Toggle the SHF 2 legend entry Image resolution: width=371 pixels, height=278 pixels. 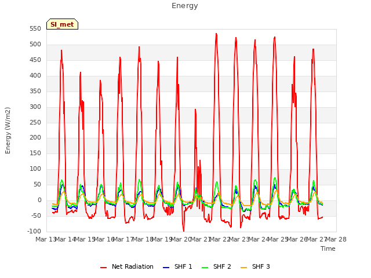pos(216,266)
